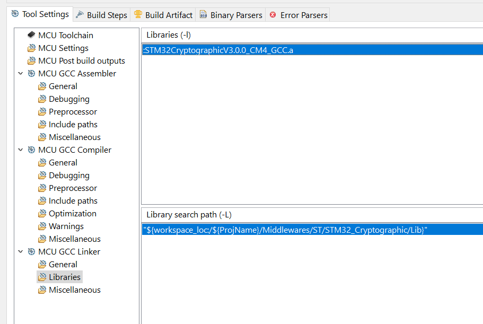This screenshot has width=483, height=324.
Task: Click the MCU GCC Linker gear icon
Action: pyautogui.click(x=32, y=252)
